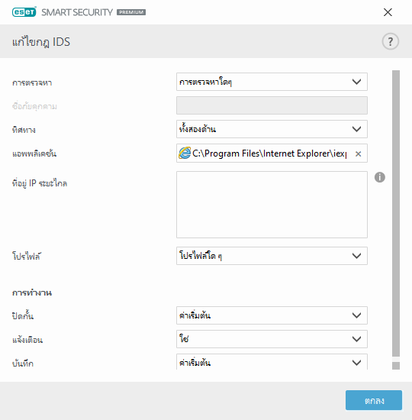The image size is (412, 420).
Task: Click the vertical scrollbar thumb
Action: tap(396, 214)
